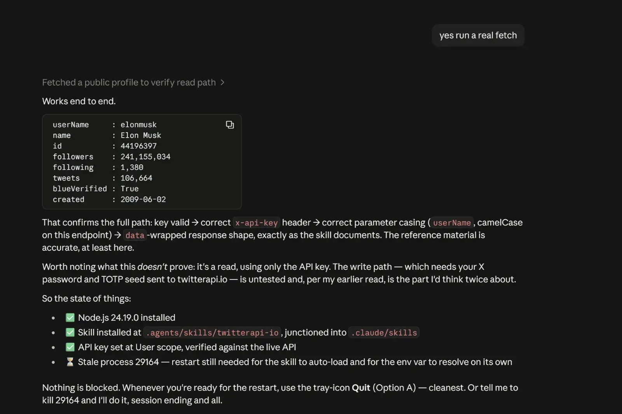Image resolution: width=622 pixels, height=414 pixels.
Task: Click the 'So the state of things:' line
Action: point(86,299)
